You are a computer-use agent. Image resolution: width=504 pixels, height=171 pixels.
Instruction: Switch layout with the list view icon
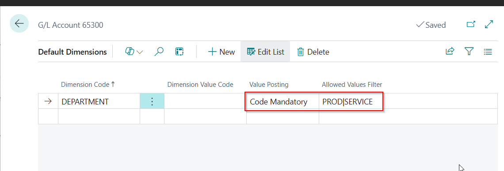point(488,52)
